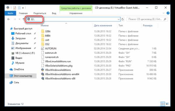Expand the address bar history dropdown
This screenshot has width=175, height=111.
[x=118, y=19]
